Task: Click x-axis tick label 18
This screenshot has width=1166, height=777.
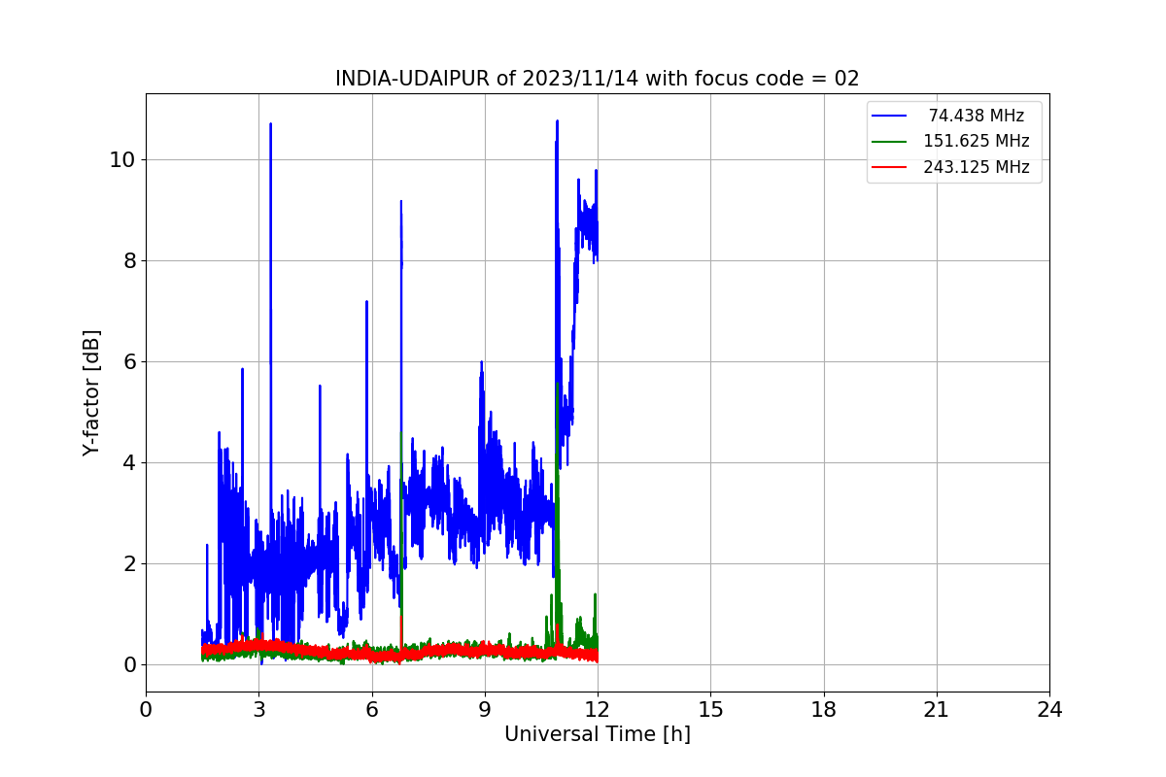Action: 824,710
